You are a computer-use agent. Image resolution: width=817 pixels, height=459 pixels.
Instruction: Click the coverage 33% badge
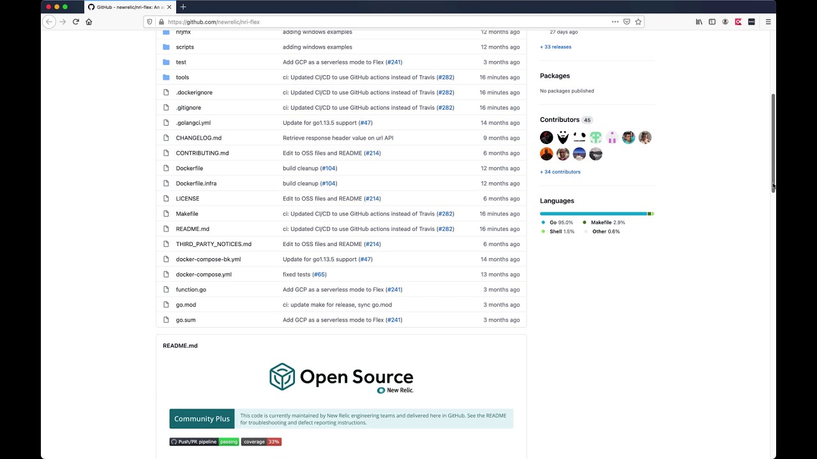pyautogui.click(x=261, y=442)
